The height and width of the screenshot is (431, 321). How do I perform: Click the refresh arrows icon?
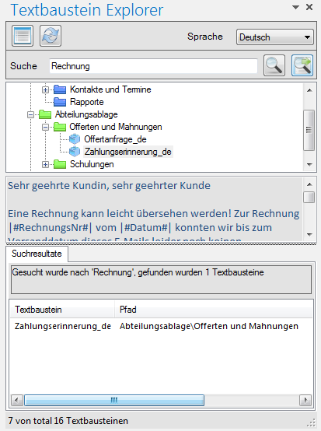pos(51,36)
